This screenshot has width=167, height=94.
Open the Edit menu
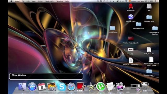(28, 1)
